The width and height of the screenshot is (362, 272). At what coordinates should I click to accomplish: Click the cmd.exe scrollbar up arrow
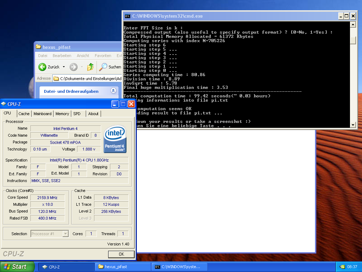coord(353,24)
